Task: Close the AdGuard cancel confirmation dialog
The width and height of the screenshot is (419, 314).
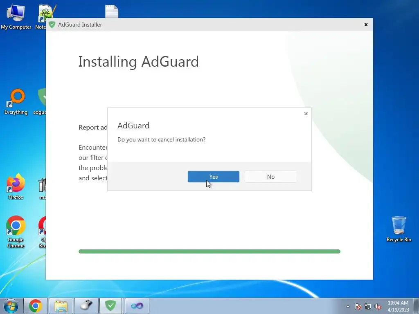Action: 306,114
